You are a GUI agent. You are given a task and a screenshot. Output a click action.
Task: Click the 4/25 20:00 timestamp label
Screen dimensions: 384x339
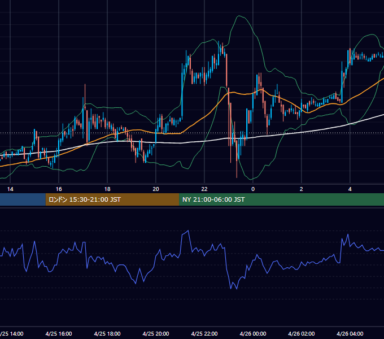[156, 333]
